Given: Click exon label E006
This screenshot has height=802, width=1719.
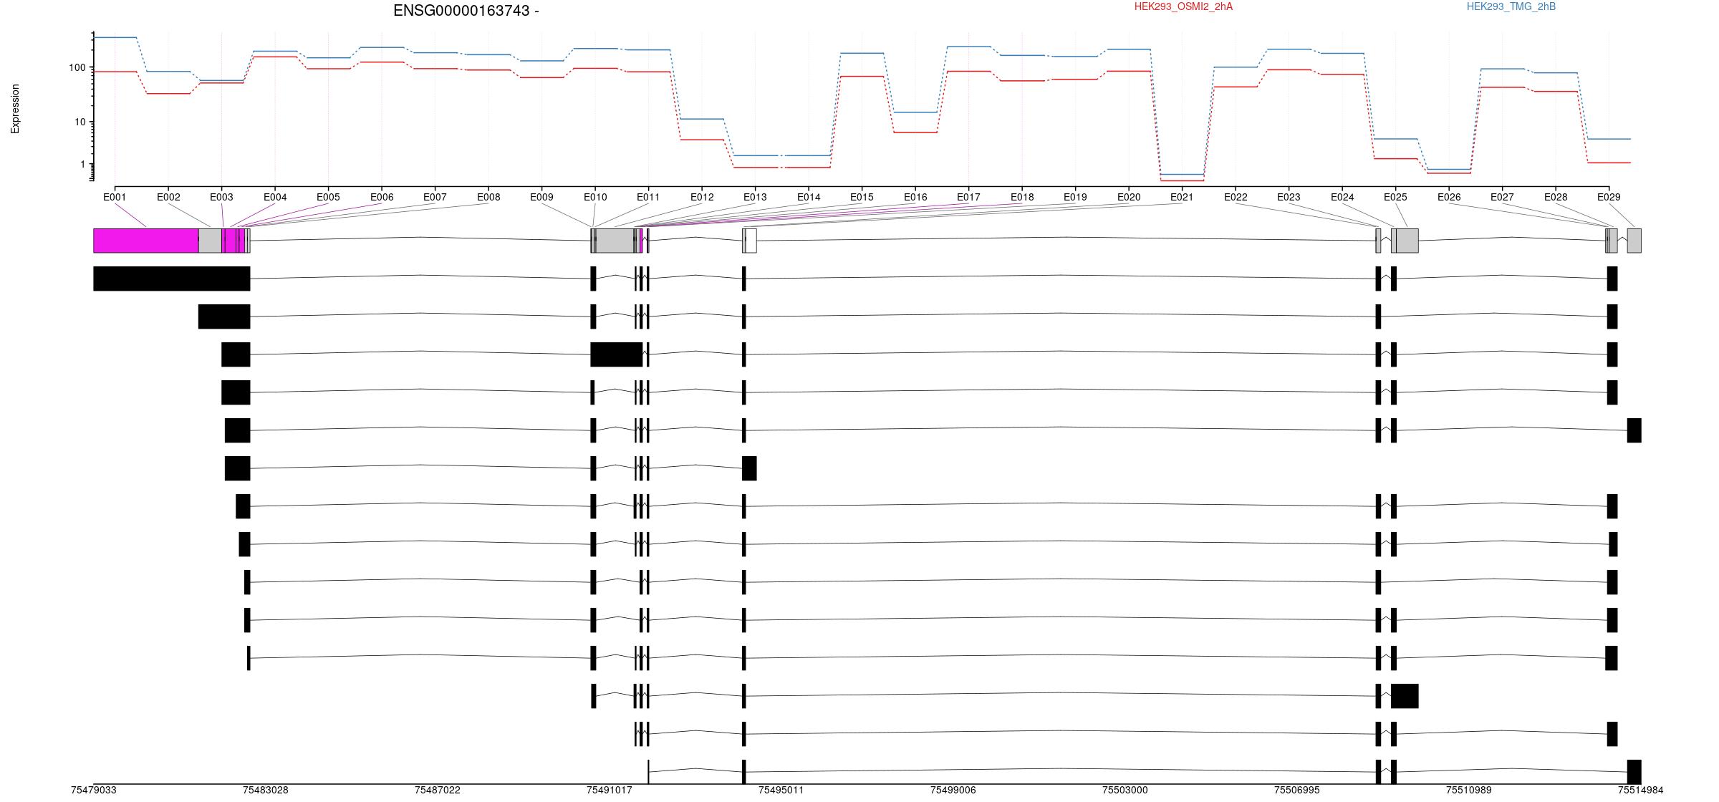Looking at the screenshot, I should 382,197.
